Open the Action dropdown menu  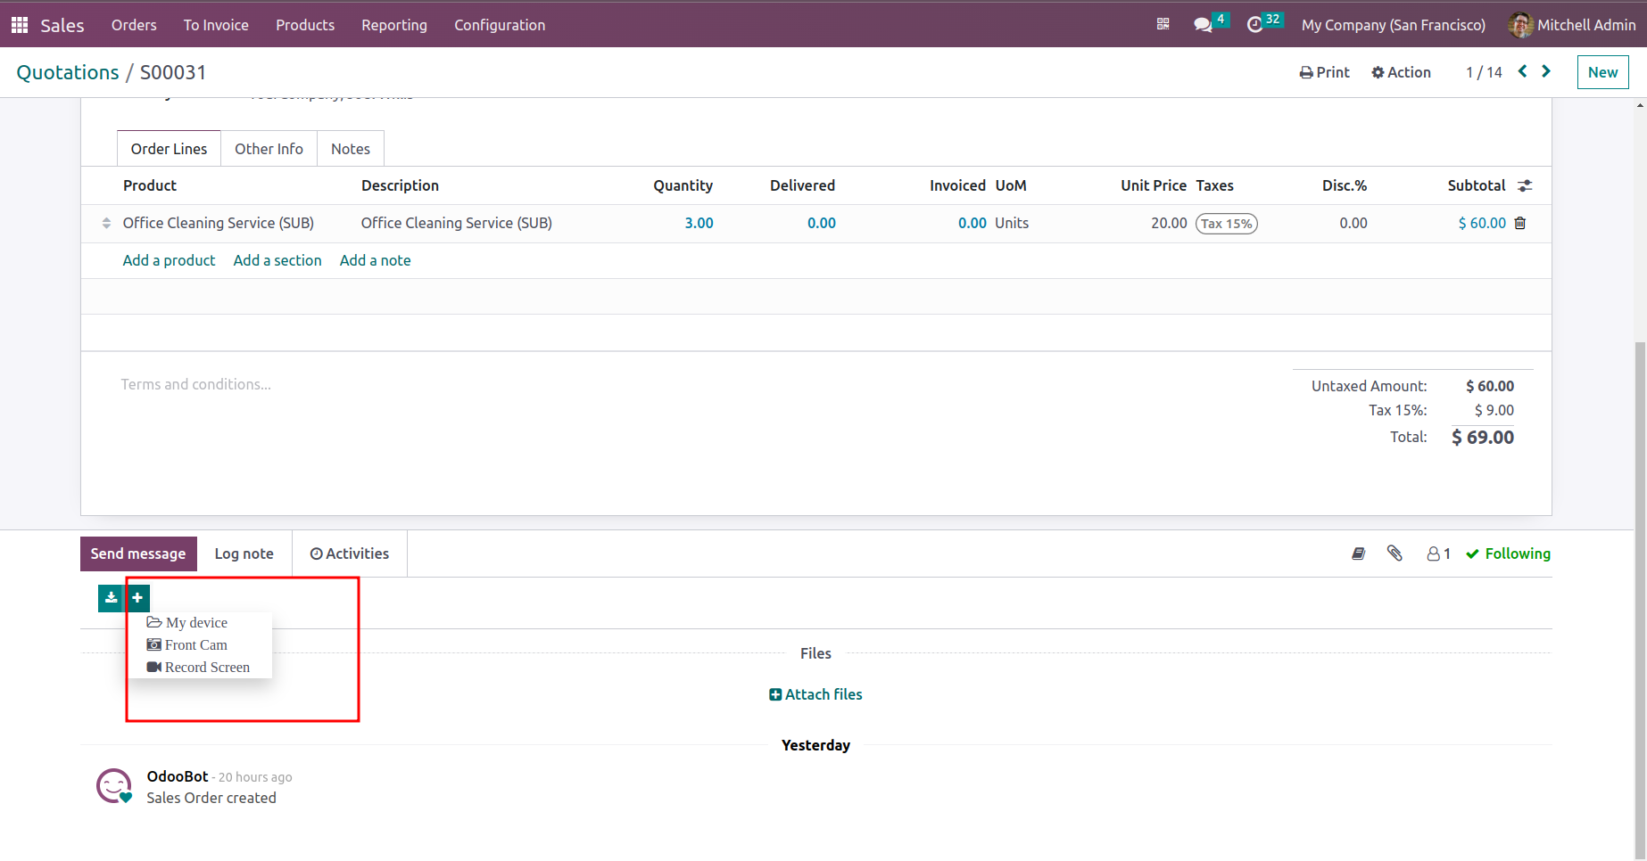1401,72
